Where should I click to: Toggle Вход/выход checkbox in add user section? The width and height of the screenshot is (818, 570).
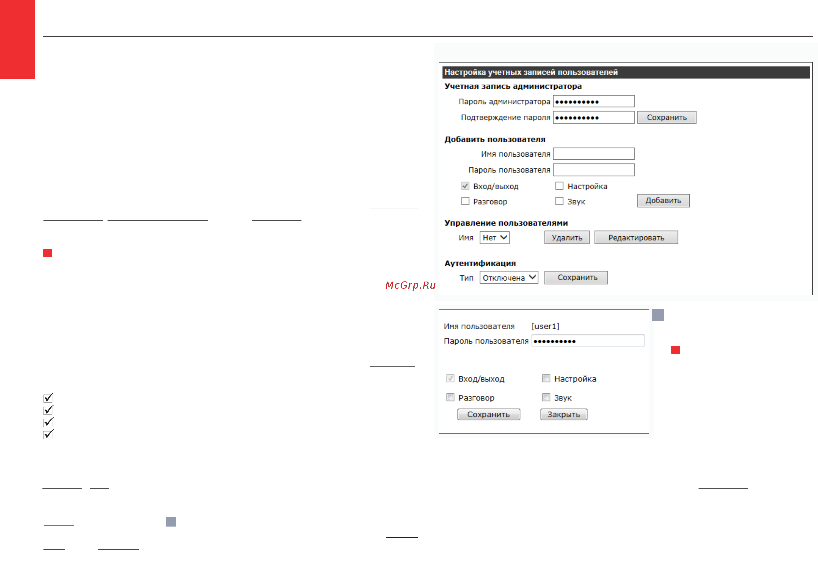tap(465, 186)
